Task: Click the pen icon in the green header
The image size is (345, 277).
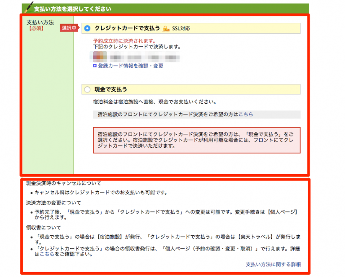Action: [29, 7]
